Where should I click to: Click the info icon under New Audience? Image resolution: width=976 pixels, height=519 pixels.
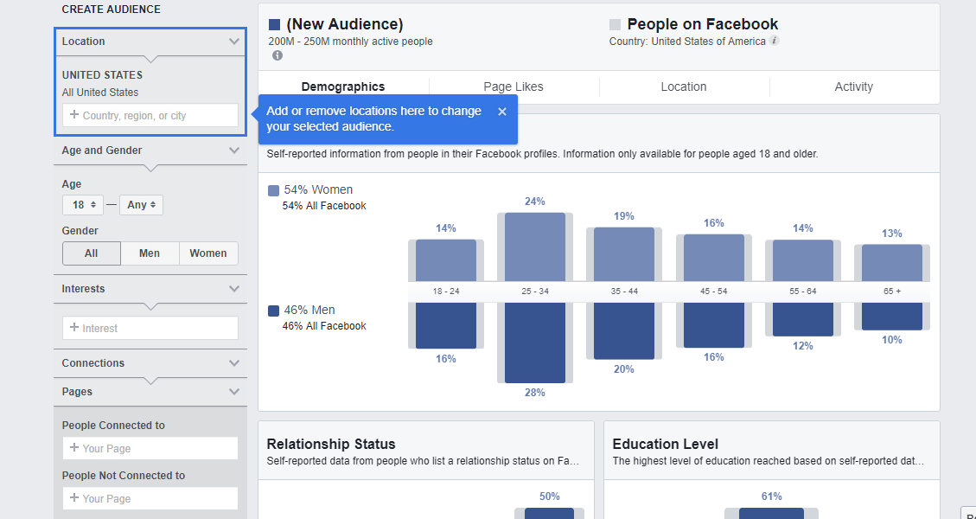coord(277,55)
